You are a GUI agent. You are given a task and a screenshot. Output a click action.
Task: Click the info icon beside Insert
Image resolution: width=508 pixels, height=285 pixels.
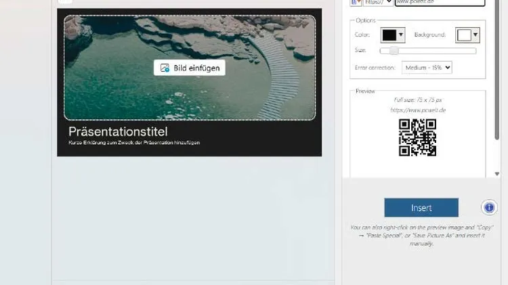click(489, 208)
